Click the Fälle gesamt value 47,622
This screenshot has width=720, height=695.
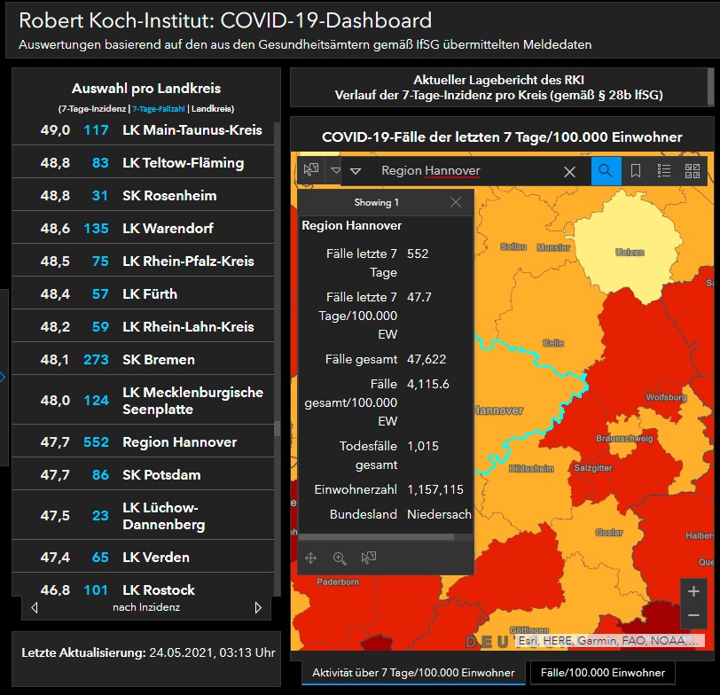[x=427, y=359]
